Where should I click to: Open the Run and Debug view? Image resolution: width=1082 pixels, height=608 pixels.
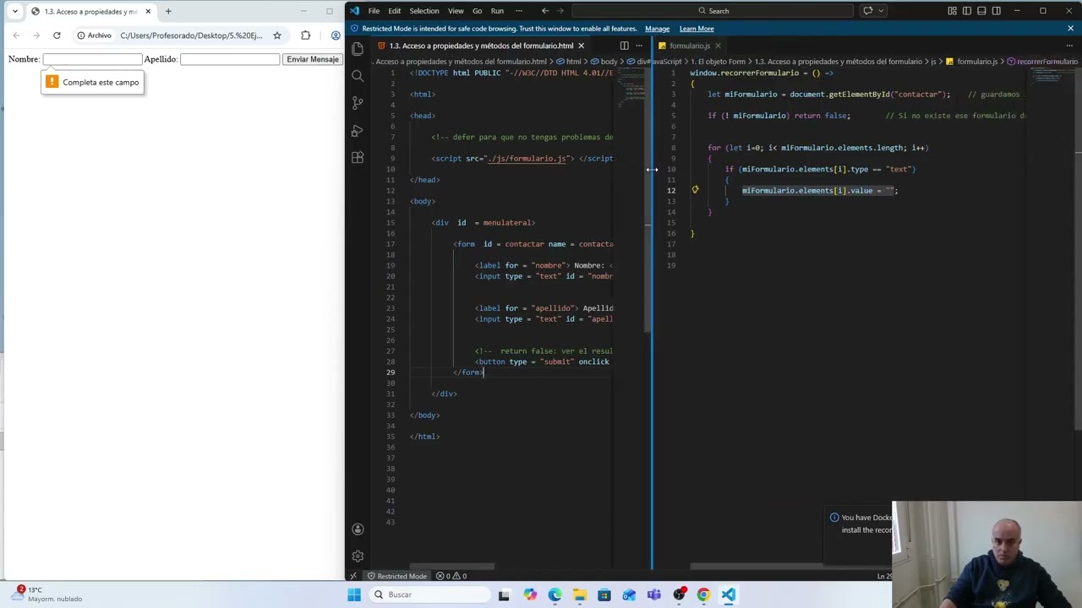point(358,131)
